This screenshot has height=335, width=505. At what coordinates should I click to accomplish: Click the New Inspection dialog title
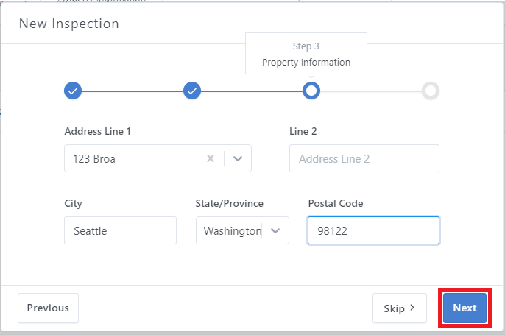[69, 24]
